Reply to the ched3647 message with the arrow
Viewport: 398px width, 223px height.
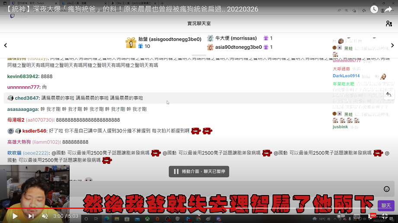click(388, 94)
